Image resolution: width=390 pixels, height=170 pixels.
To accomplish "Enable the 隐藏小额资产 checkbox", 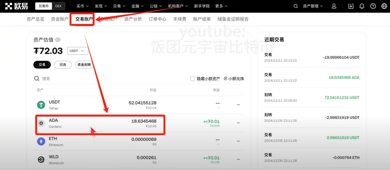I will click(x=193, y=79).
